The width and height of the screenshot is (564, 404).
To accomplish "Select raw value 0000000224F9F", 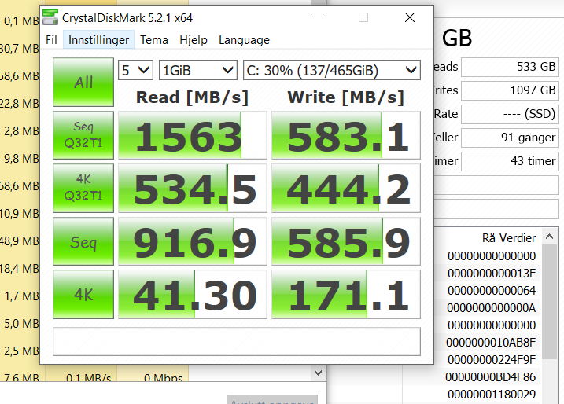I will click(x=492, y=360).
